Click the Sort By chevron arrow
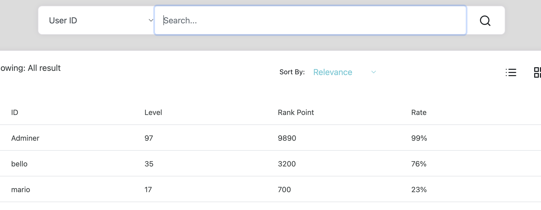541x210 pixels. (373, 72)
